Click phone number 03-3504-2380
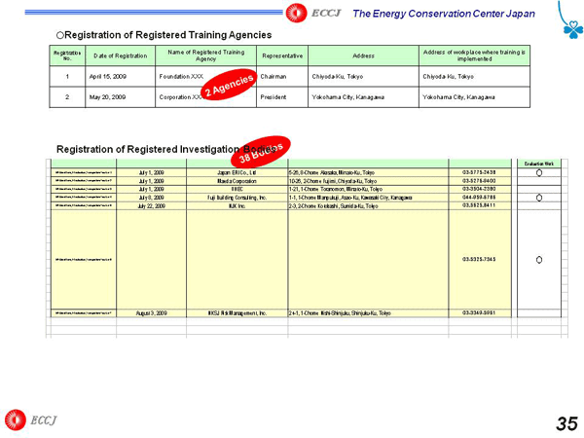584x438 pixels. tap(479, 189)
